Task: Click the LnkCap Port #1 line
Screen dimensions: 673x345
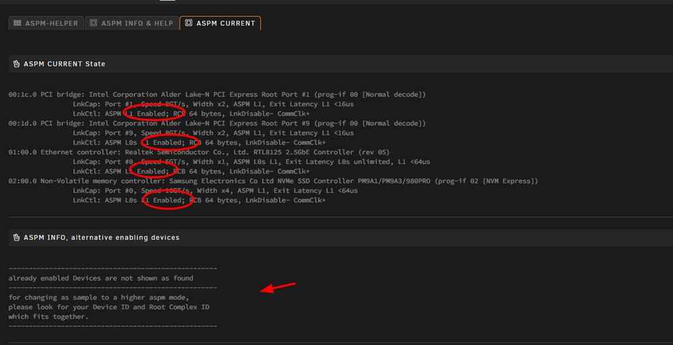Action: (x=213, y=104)
